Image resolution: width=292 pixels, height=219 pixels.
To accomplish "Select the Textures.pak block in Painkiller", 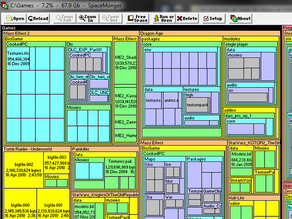I will point(120,167).
